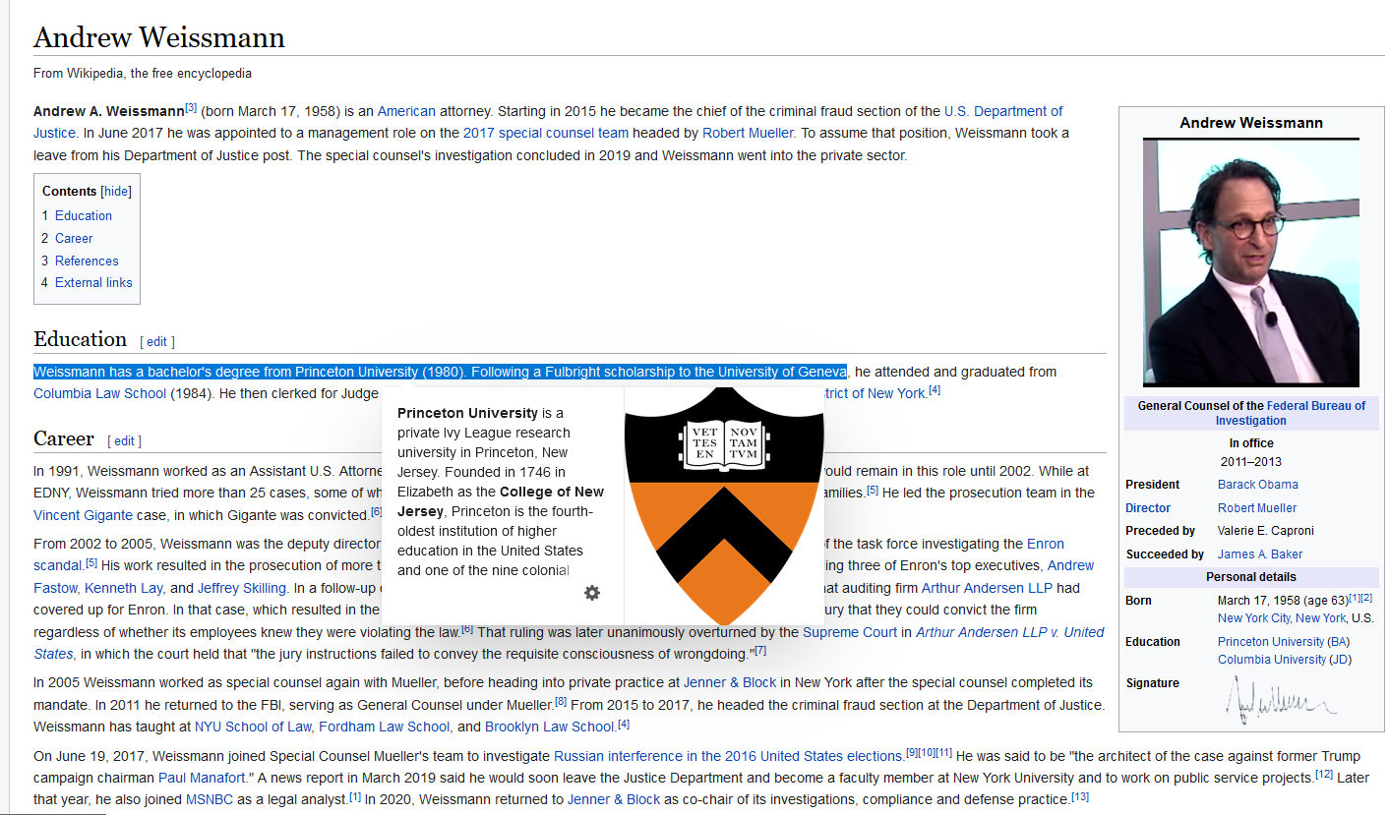
Task: Click the Andrew Weissmann page heading
Action: pos(159,37)
